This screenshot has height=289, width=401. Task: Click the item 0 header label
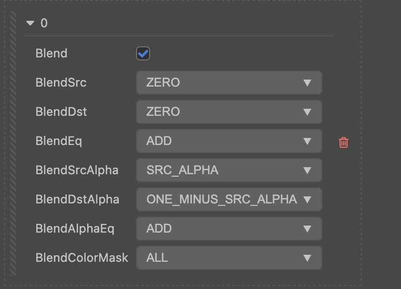coord(44,23)
